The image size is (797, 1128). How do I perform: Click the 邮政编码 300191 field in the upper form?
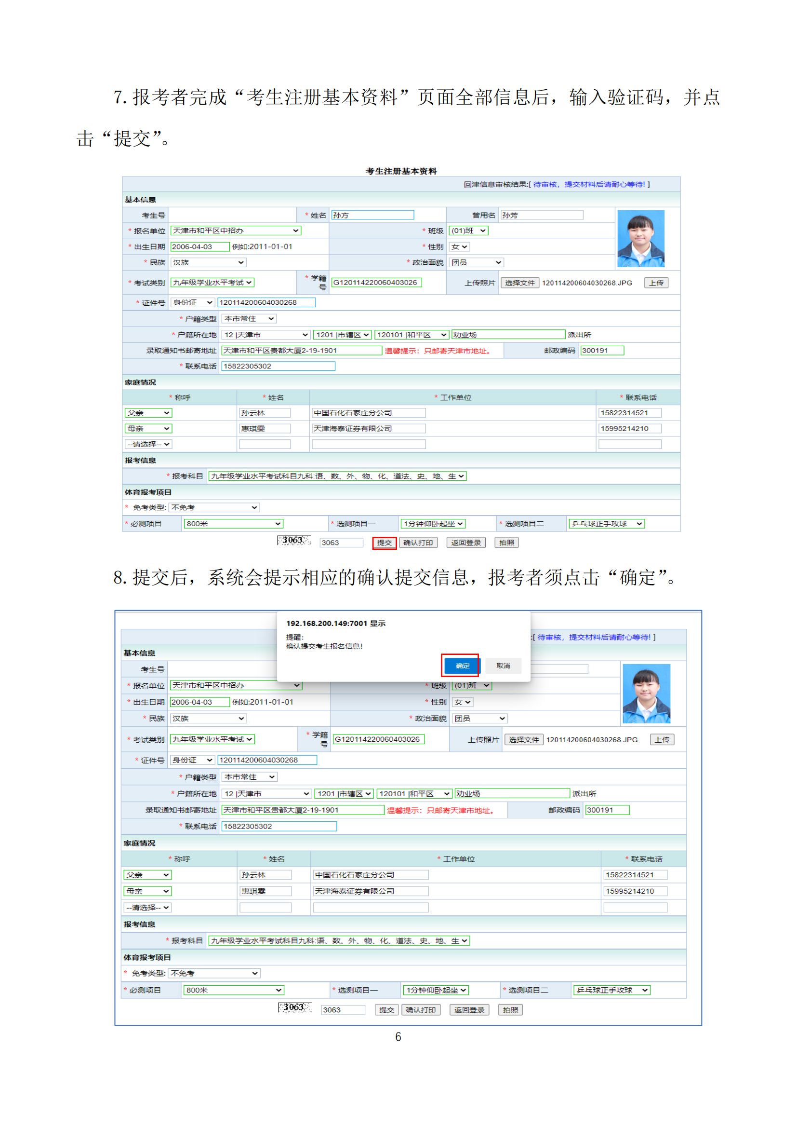[602, 350]
